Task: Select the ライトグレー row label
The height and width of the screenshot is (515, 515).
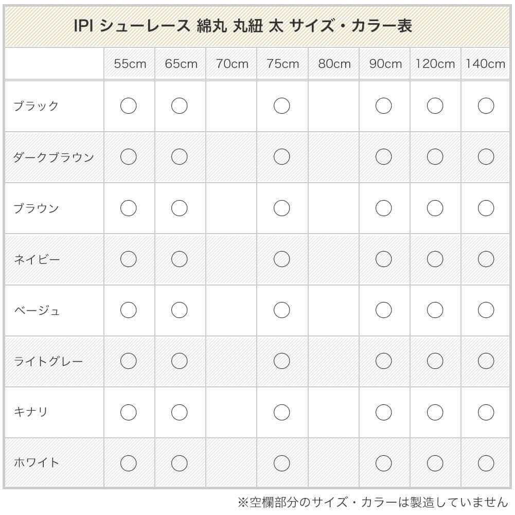Action: [x=48, y=361]
